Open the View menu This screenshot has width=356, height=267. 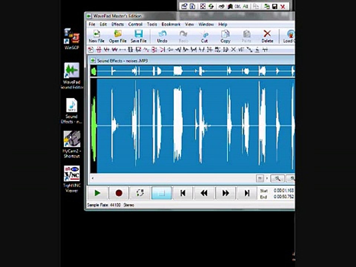tap(189, 24)
